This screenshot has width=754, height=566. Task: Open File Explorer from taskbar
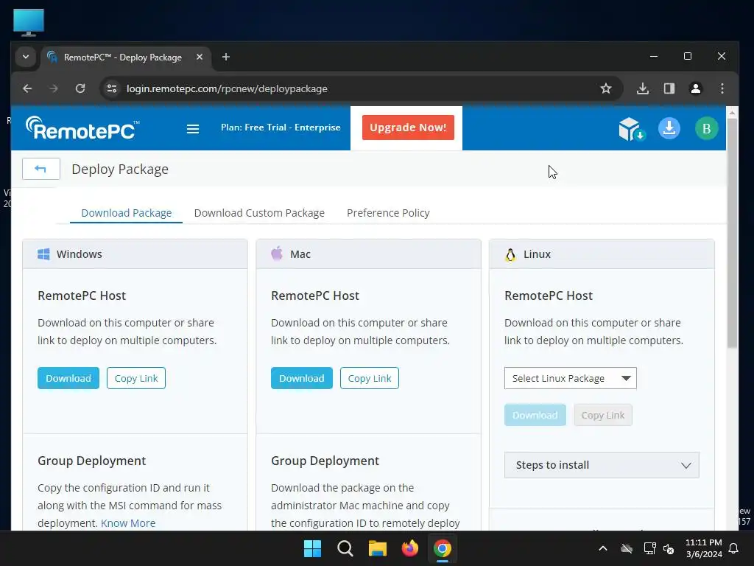coord(378,548)
